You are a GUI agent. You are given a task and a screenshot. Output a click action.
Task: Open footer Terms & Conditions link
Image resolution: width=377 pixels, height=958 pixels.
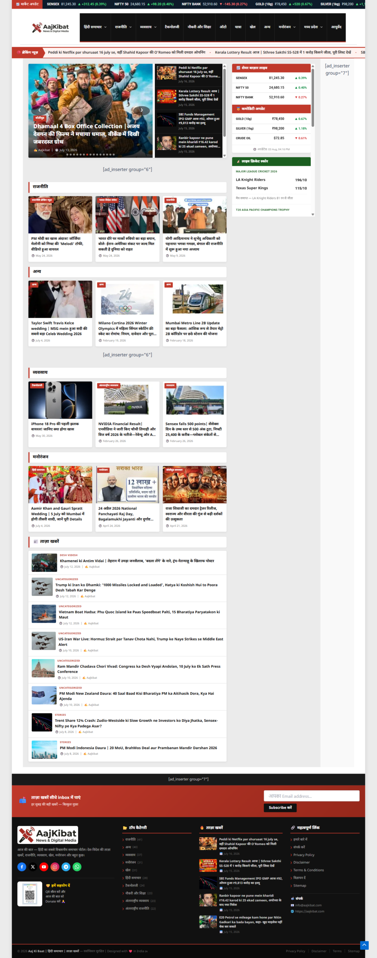point(309,870)
